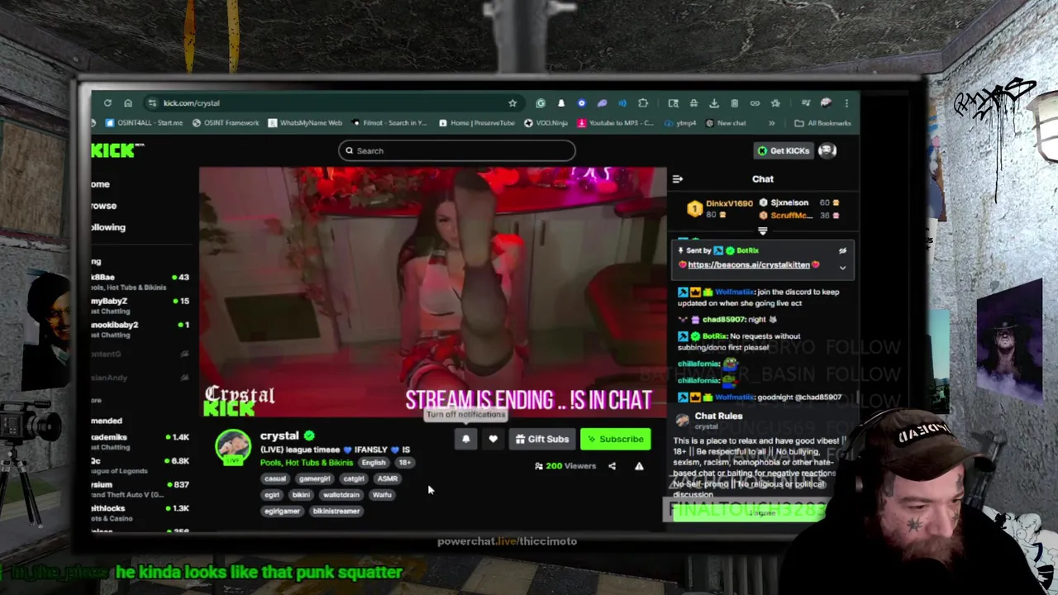This screenshot has width=1058, height=595.
Task: Collapse the chat with the arrow icon
Action: [678, 179]
